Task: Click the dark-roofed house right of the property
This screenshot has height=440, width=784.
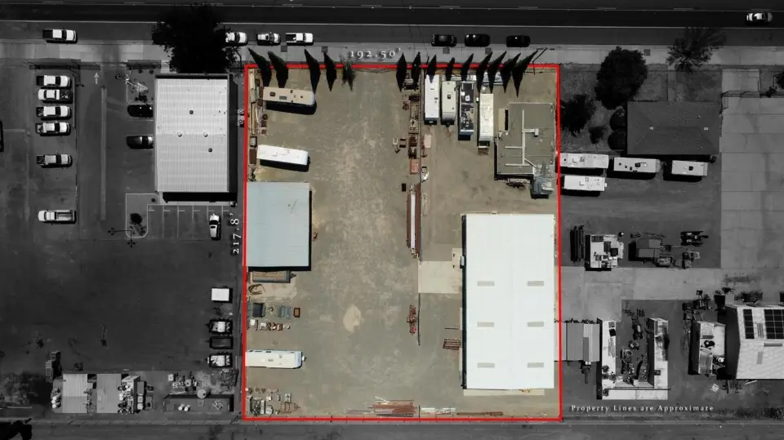Action: tap(672, 128)
